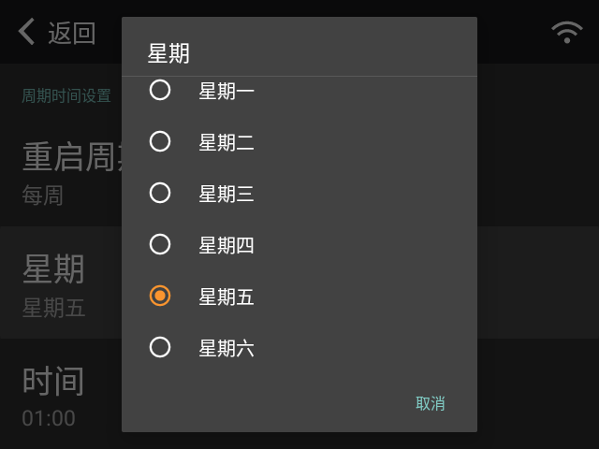Click the 星期四 option label text
This screenshot has width=599, height=449.
coord(226,245)
